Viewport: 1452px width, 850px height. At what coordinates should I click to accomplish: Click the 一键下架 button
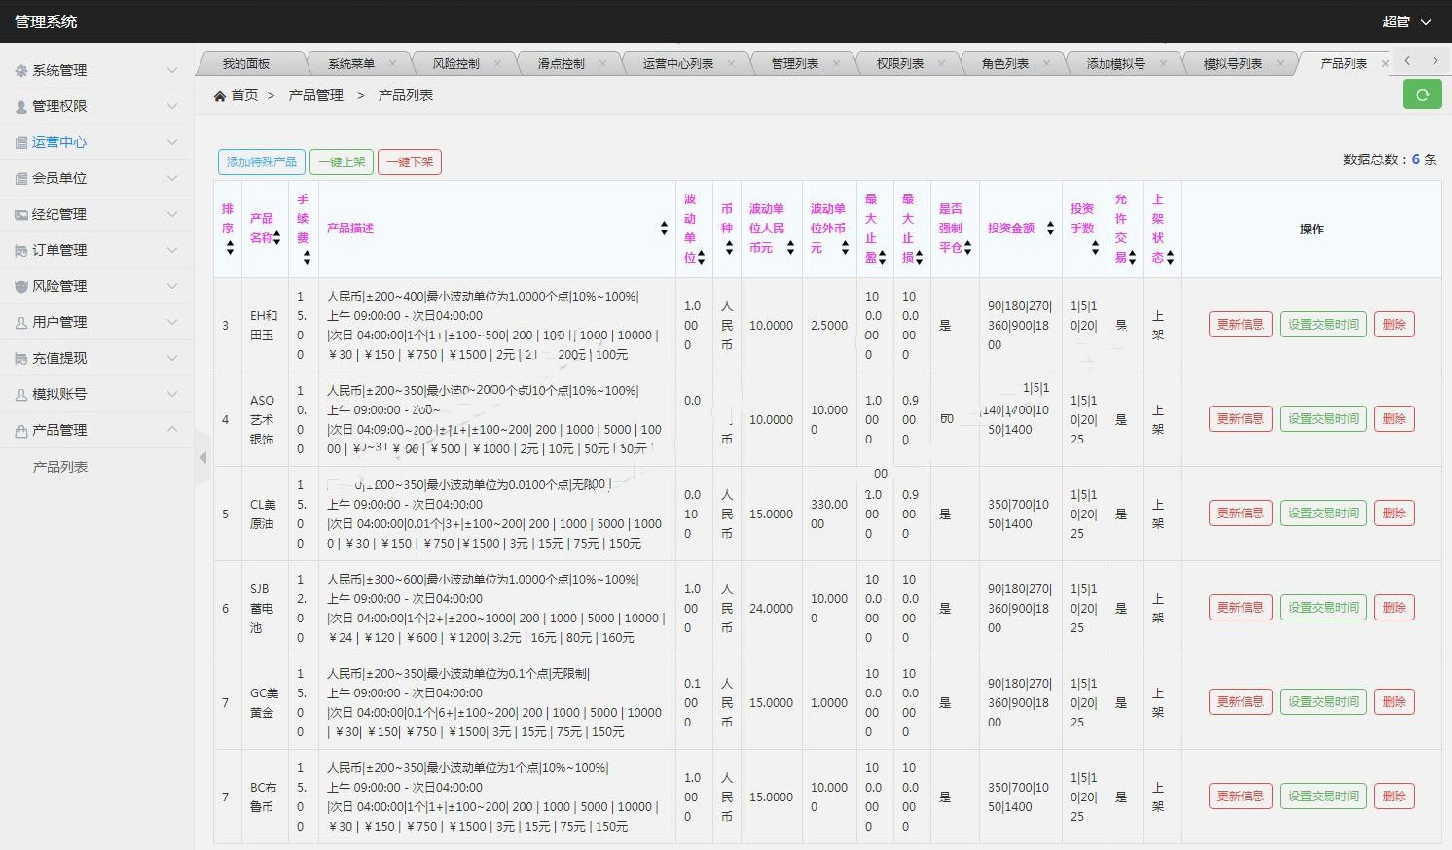click(x=409, y=161)
